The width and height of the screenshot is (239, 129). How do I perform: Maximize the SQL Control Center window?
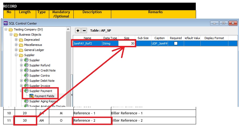click(224, 23)
